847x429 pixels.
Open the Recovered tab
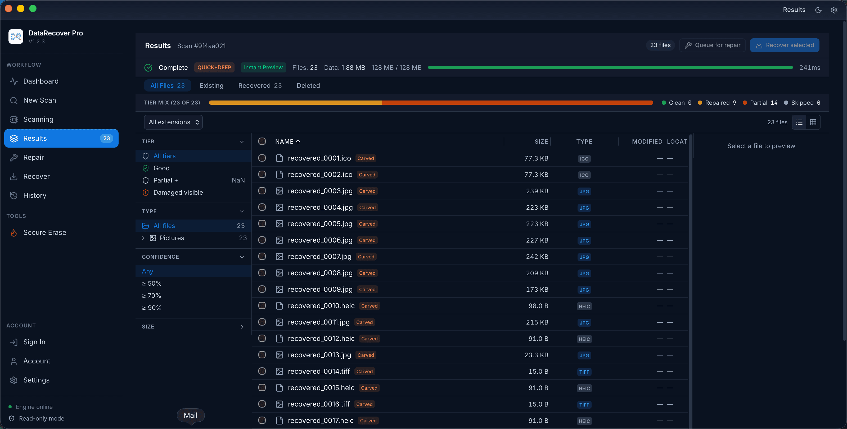[260, 85]
